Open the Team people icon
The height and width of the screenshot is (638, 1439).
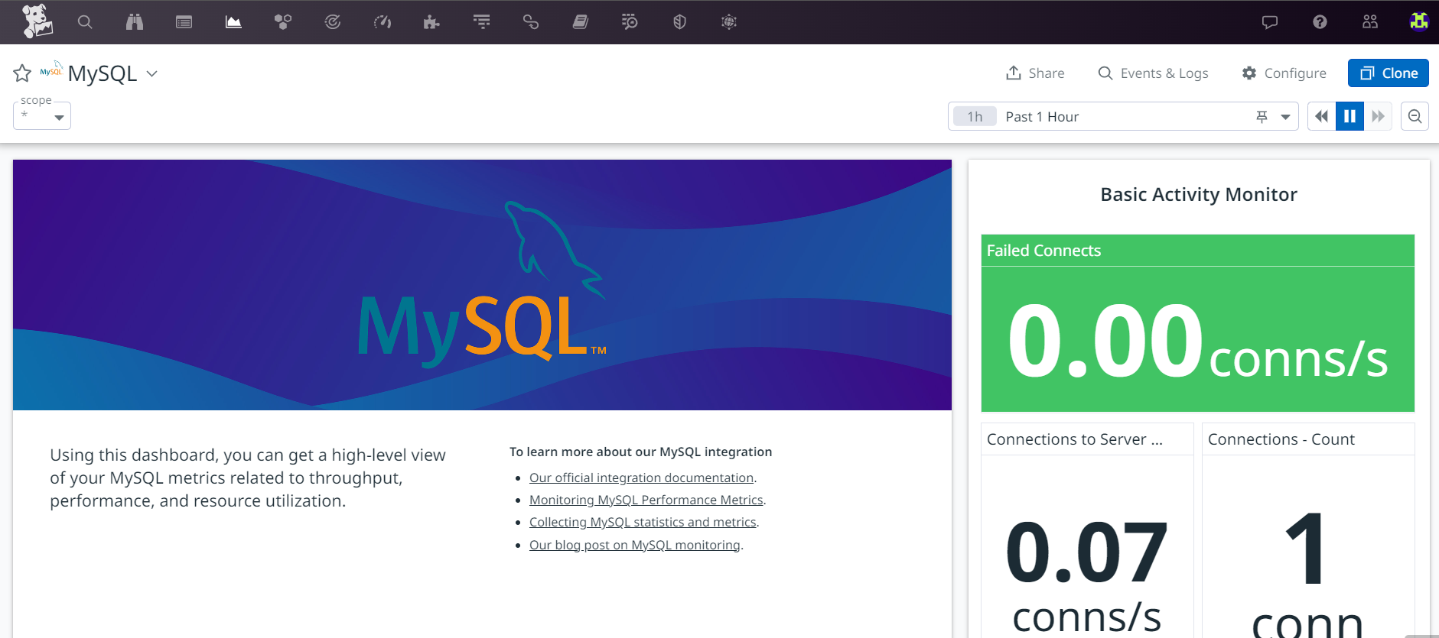[1370, 22]
